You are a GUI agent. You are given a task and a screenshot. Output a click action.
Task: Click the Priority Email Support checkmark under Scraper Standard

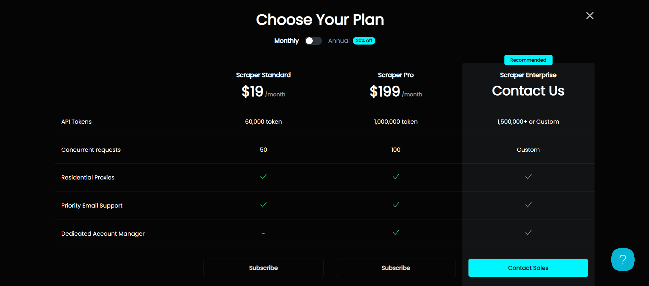tap(263, 205)
